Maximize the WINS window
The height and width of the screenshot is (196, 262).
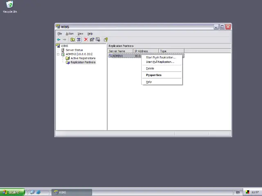tap(222, 27)
